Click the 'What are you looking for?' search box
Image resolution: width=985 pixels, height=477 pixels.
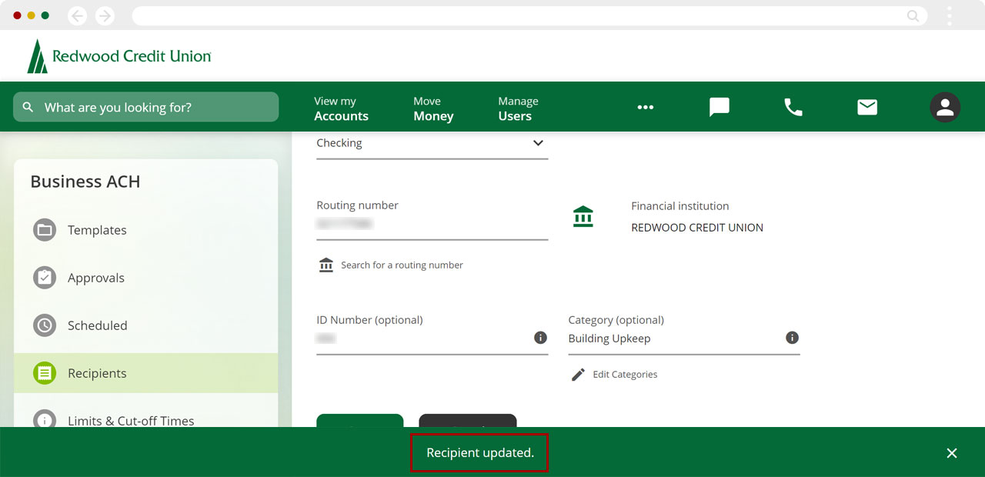pos(145,107)
